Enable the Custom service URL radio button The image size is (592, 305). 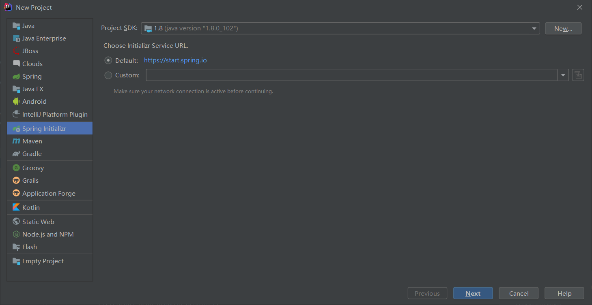click(x=108, y=75)
